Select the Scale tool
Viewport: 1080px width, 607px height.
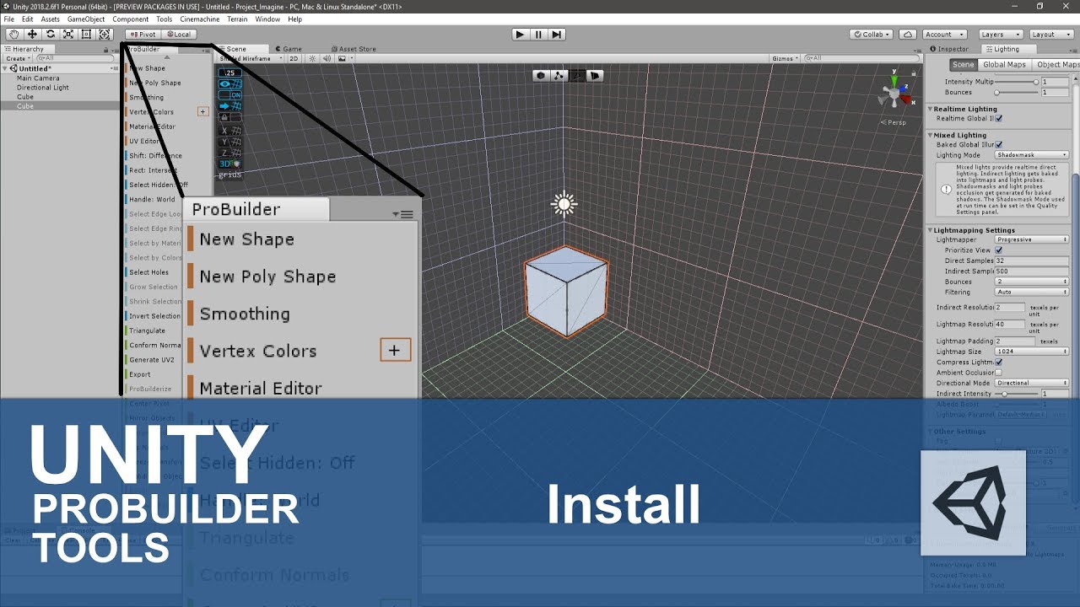(68, 35)
